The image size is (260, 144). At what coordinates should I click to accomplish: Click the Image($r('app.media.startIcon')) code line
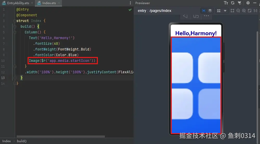coord(62,61)
